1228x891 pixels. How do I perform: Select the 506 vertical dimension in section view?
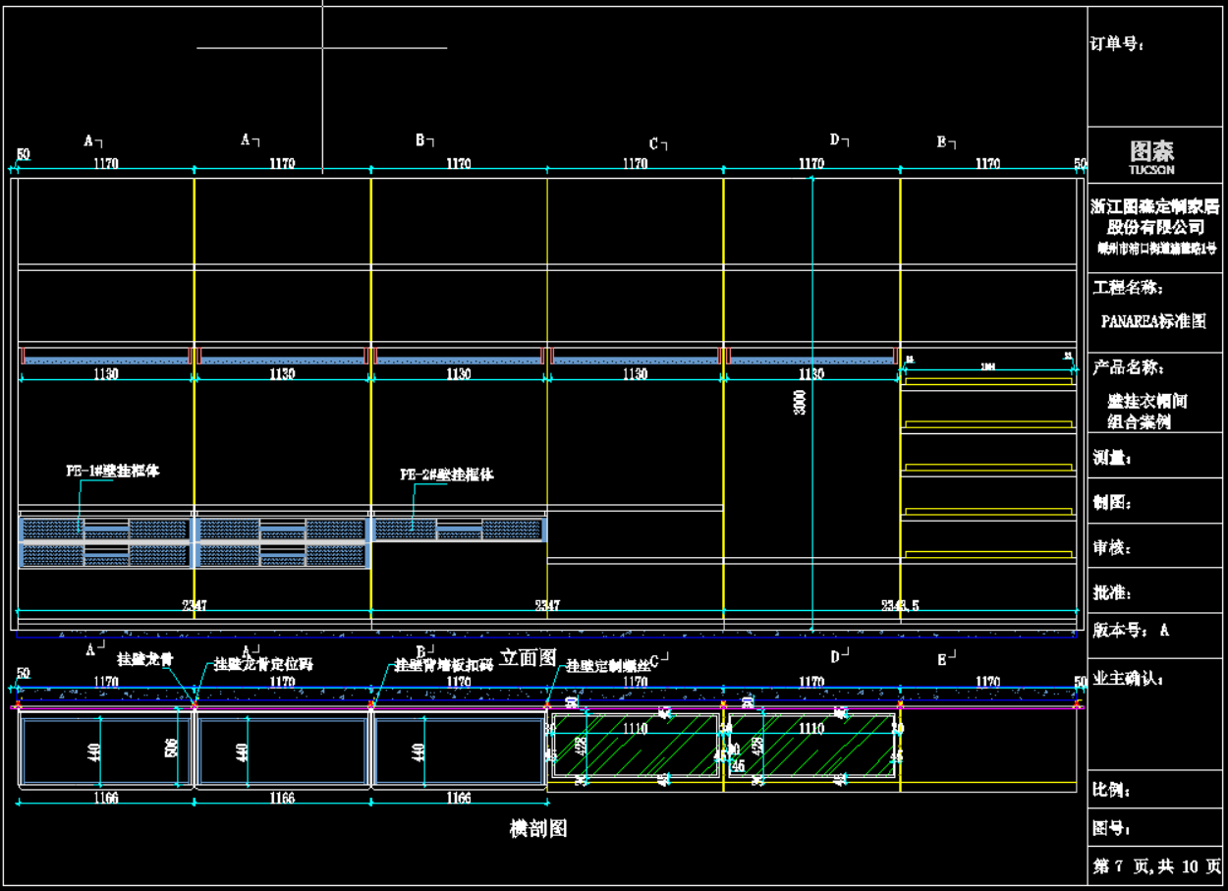click(171, 750)
